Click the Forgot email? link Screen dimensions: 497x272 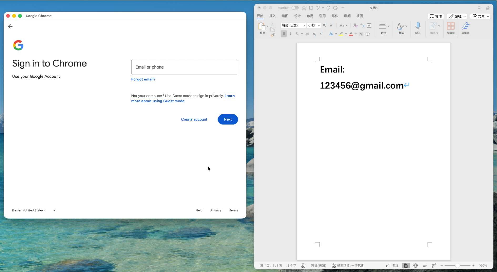pos(143,79)
